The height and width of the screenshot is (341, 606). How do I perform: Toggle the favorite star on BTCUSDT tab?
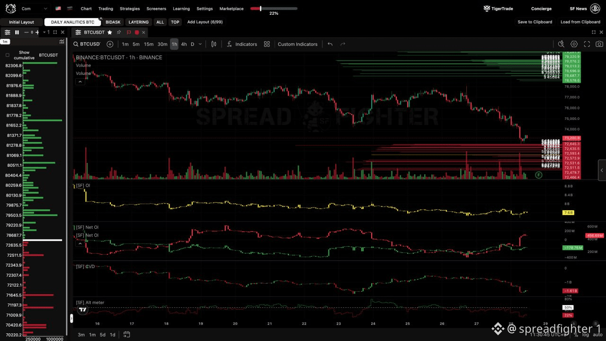pos(110,32)
